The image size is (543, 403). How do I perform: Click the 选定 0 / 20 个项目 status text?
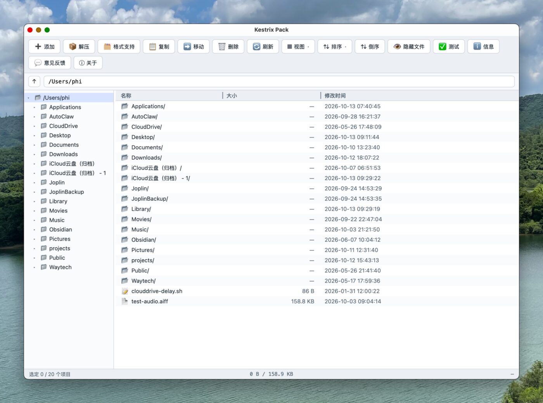pos(50,374)
